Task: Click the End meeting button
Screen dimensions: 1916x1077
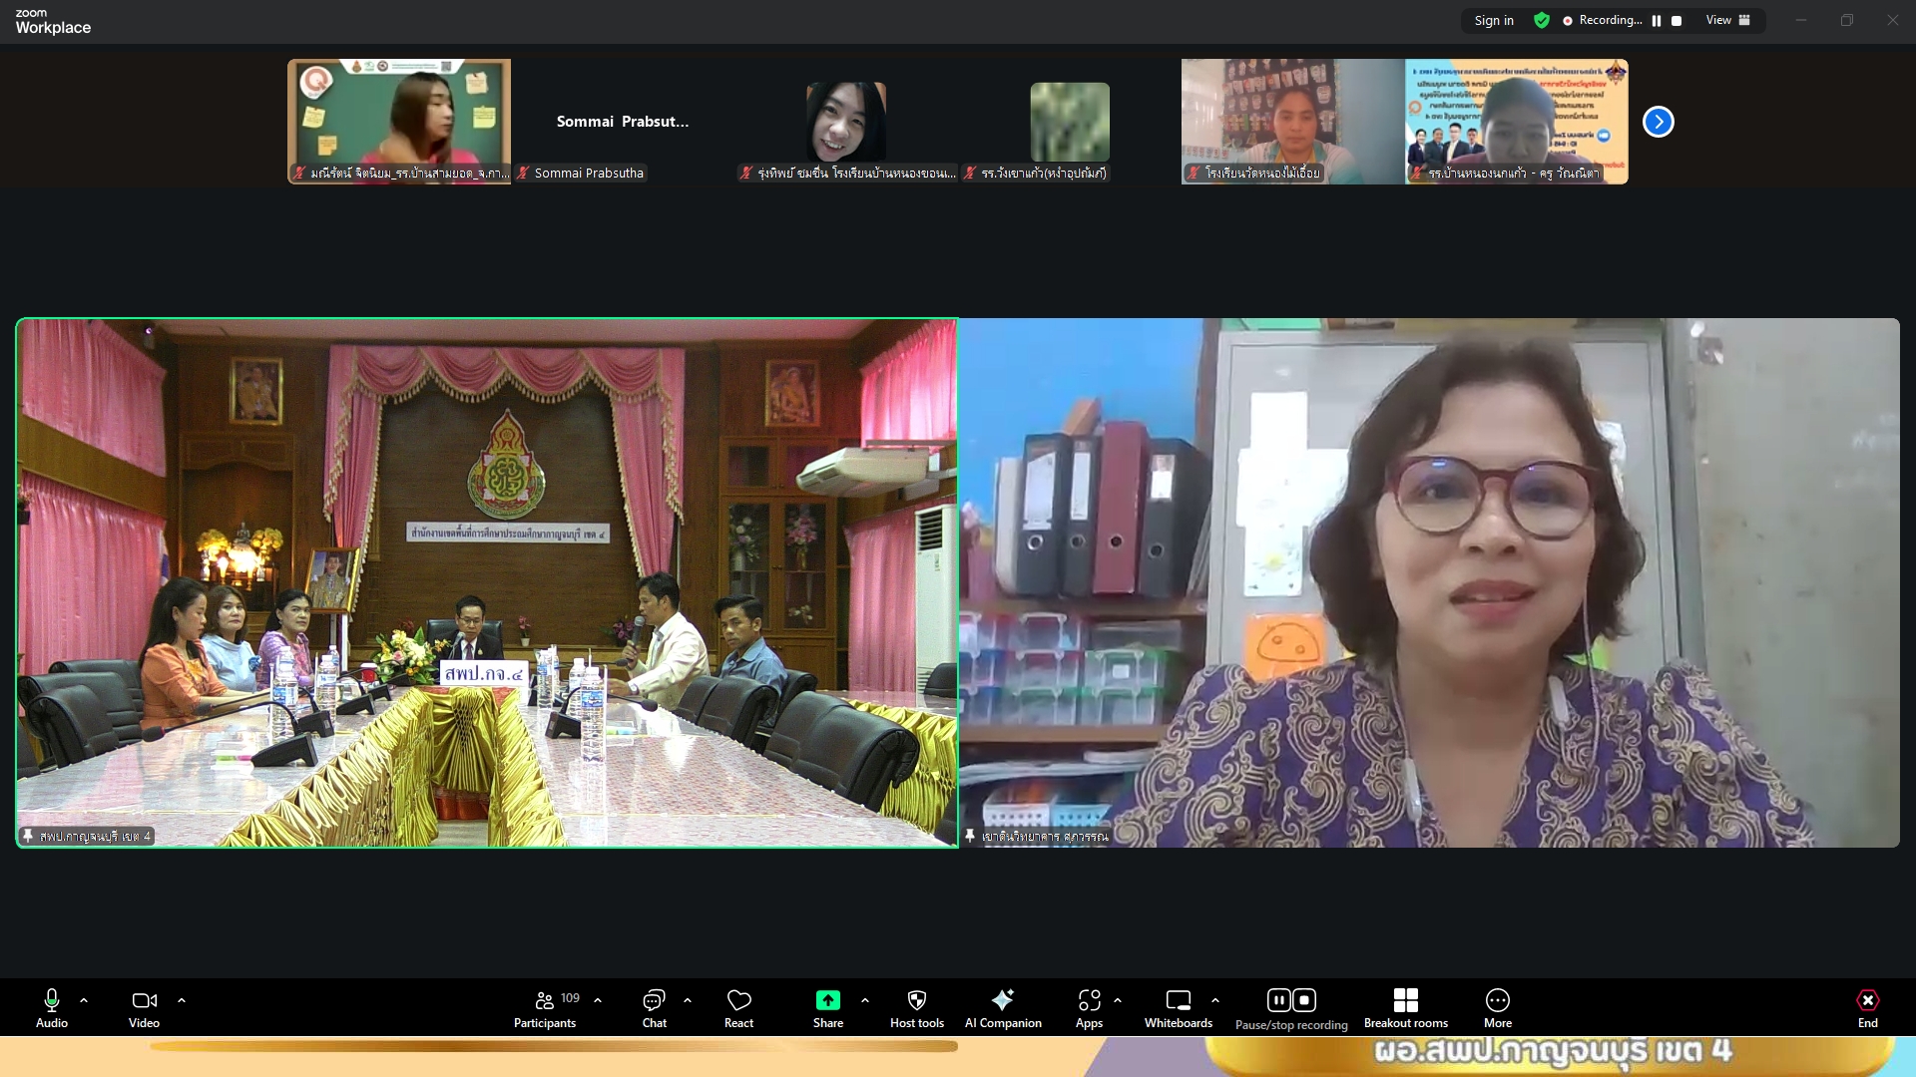Action: (1867, 1000)
